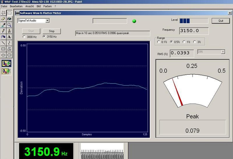233x159 pixels.
Task: Select the Curve drawing tool
Action: [9, 43]
